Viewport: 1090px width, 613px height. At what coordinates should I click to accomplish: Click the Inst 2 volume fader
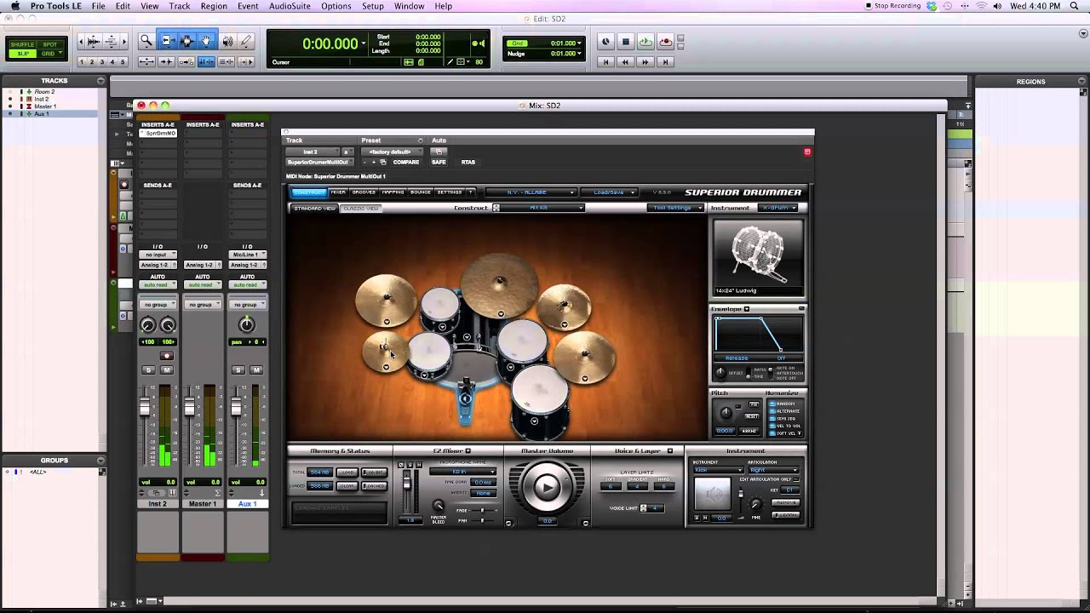(145, 409)
